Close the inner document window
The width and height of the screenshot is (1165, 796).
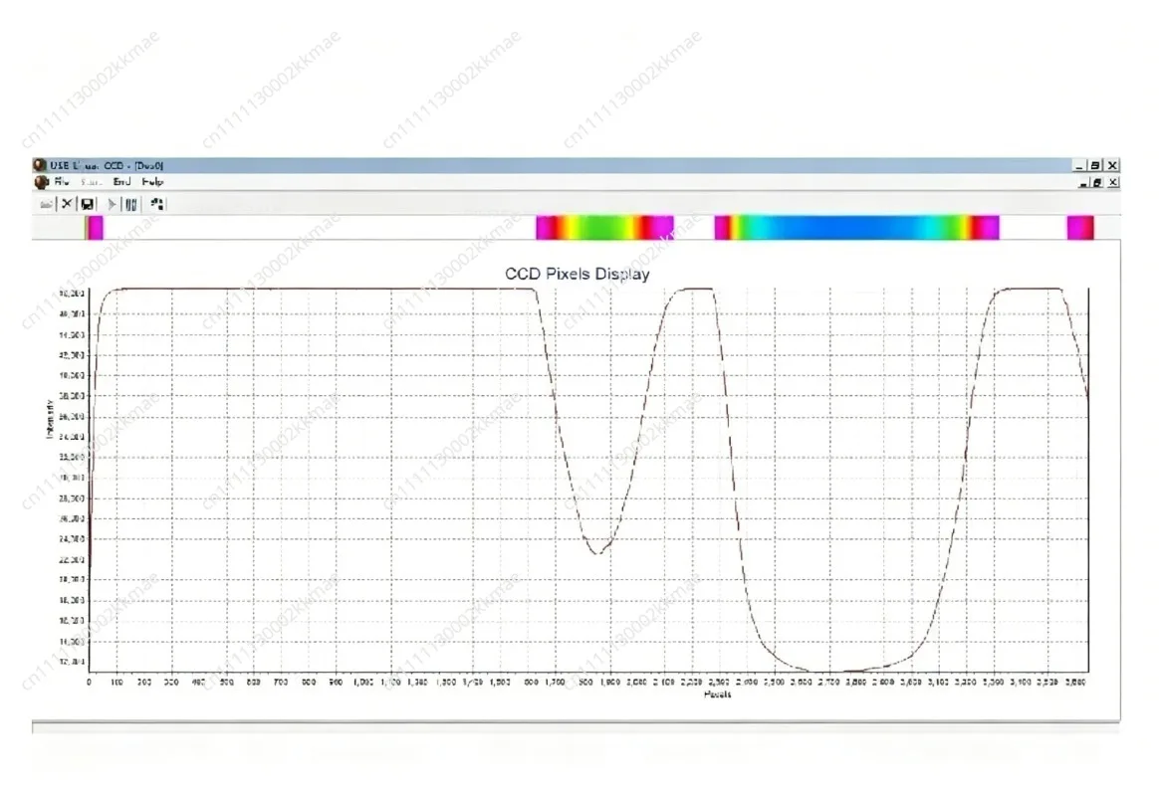coord(1113,182)
